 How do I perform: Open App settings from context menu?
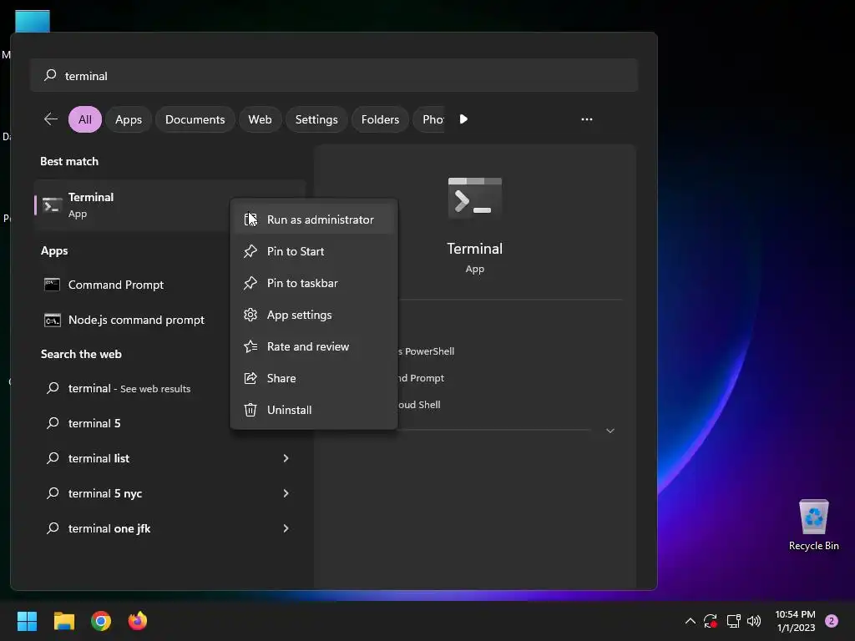314,315
